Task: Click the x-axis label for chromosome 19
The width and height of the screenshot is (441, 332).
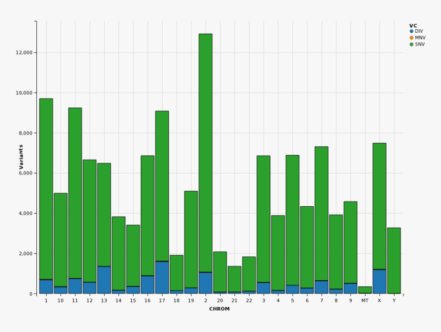Action: (191, 301)
